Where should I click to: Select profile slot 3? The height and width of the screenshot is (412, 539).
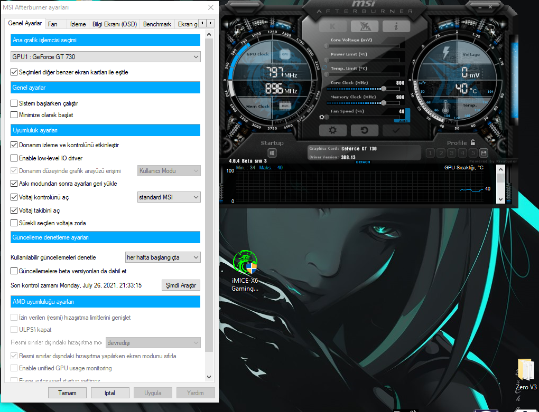[x=452, y=153]
